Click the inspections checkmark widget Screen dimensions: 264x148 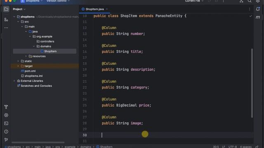pos(251,16)
